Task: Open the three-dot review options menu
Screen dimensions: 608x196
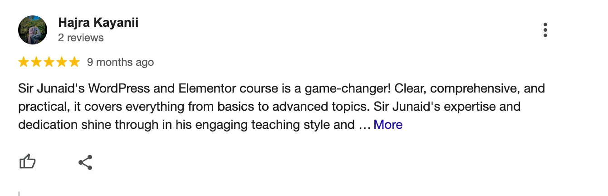Action: (x=545, y=30)
